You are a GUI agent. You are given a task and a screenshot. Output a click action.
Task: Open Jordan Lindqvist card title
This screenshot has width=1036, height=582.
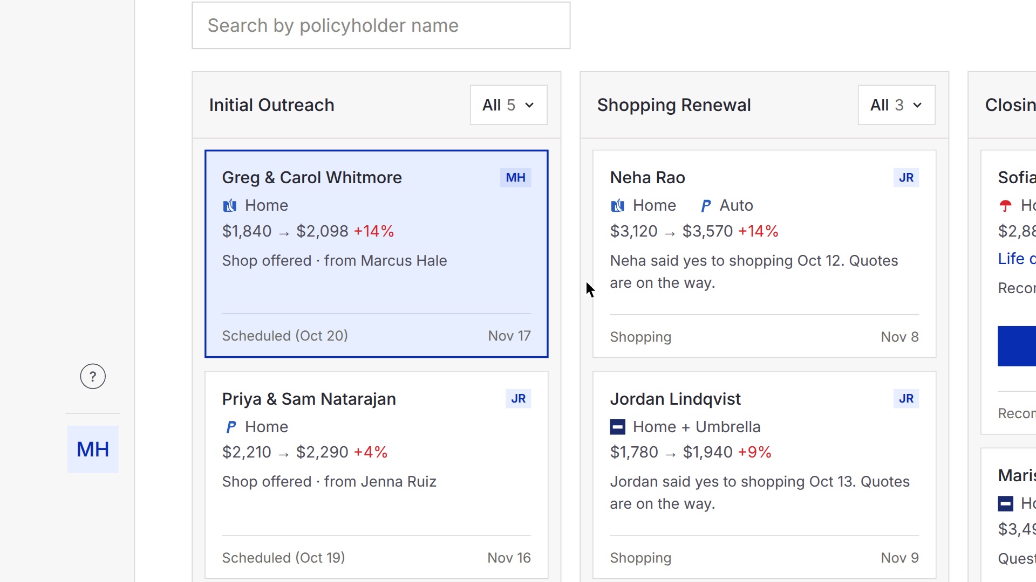click(676, 399)
